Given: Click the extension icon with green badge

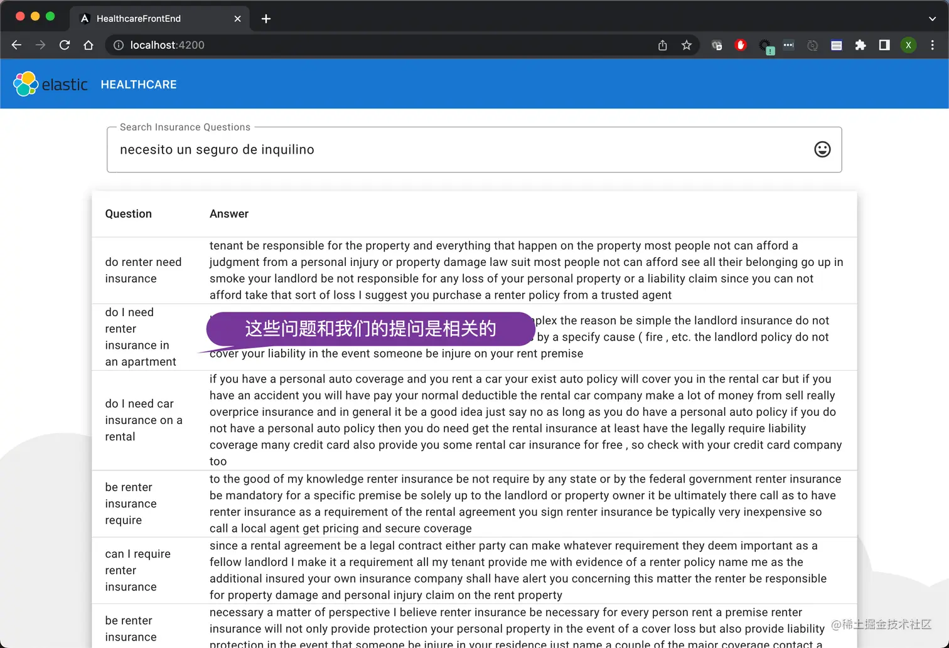Looking at the screenshot, I should [765, 46].
